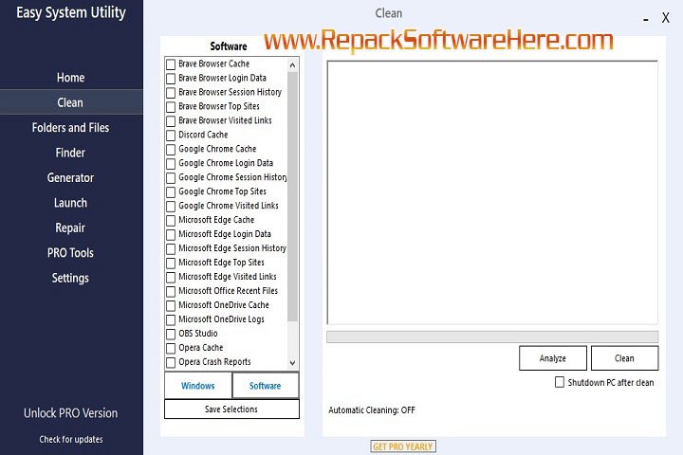Image resolution: width=683 pixels, height=455 pixels.
Task: Select Clean in the sidebar
Action: 70,102
